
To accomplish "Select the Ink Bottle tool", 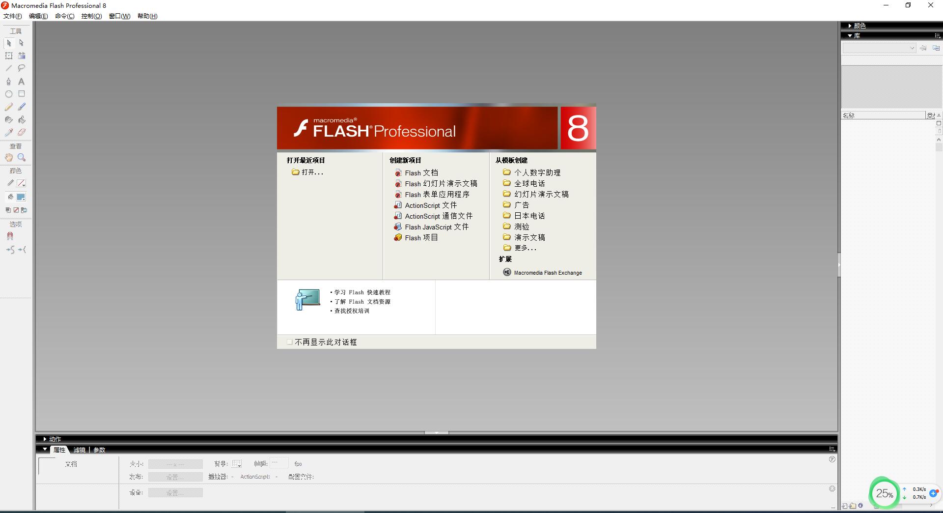I will (x=9, y=119).
